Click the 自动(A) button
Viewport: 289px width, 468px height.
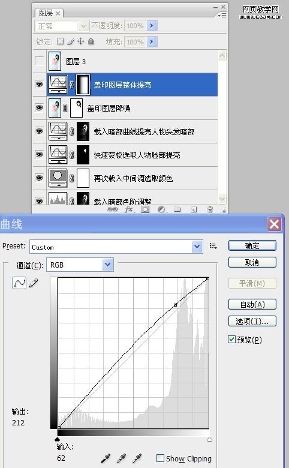pos(252,304)
